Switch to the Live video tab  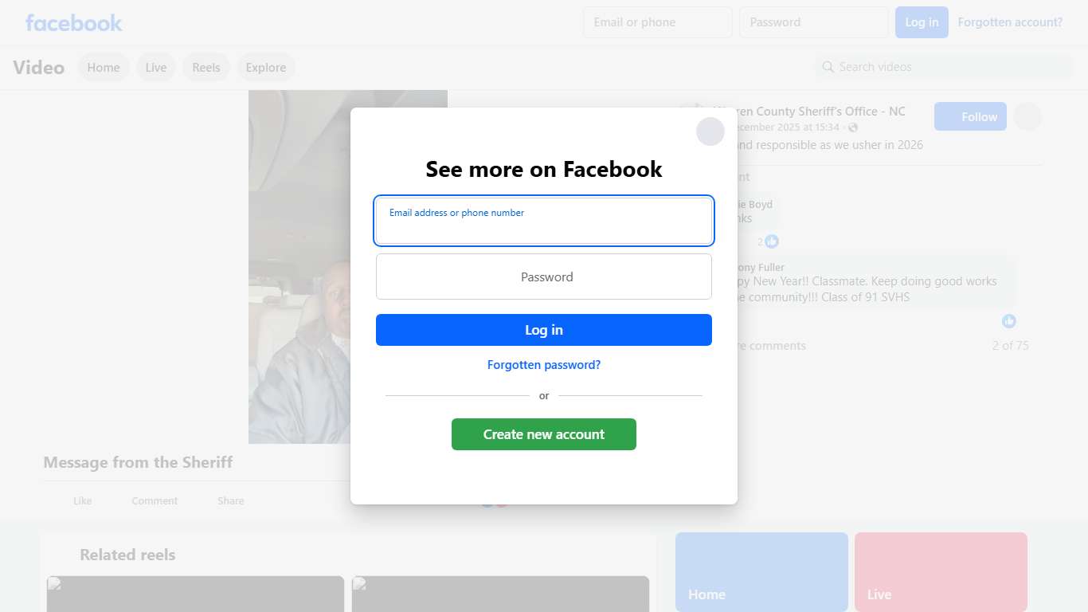tap(156, 68)
